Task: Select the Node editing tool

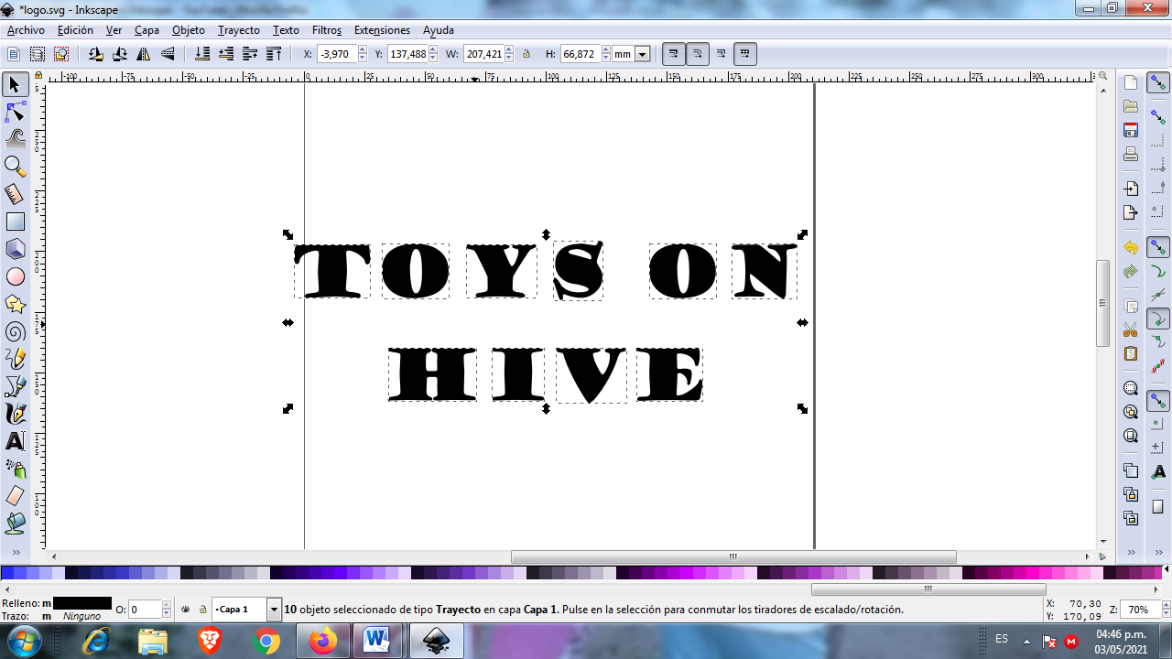Action: (15, 113)
